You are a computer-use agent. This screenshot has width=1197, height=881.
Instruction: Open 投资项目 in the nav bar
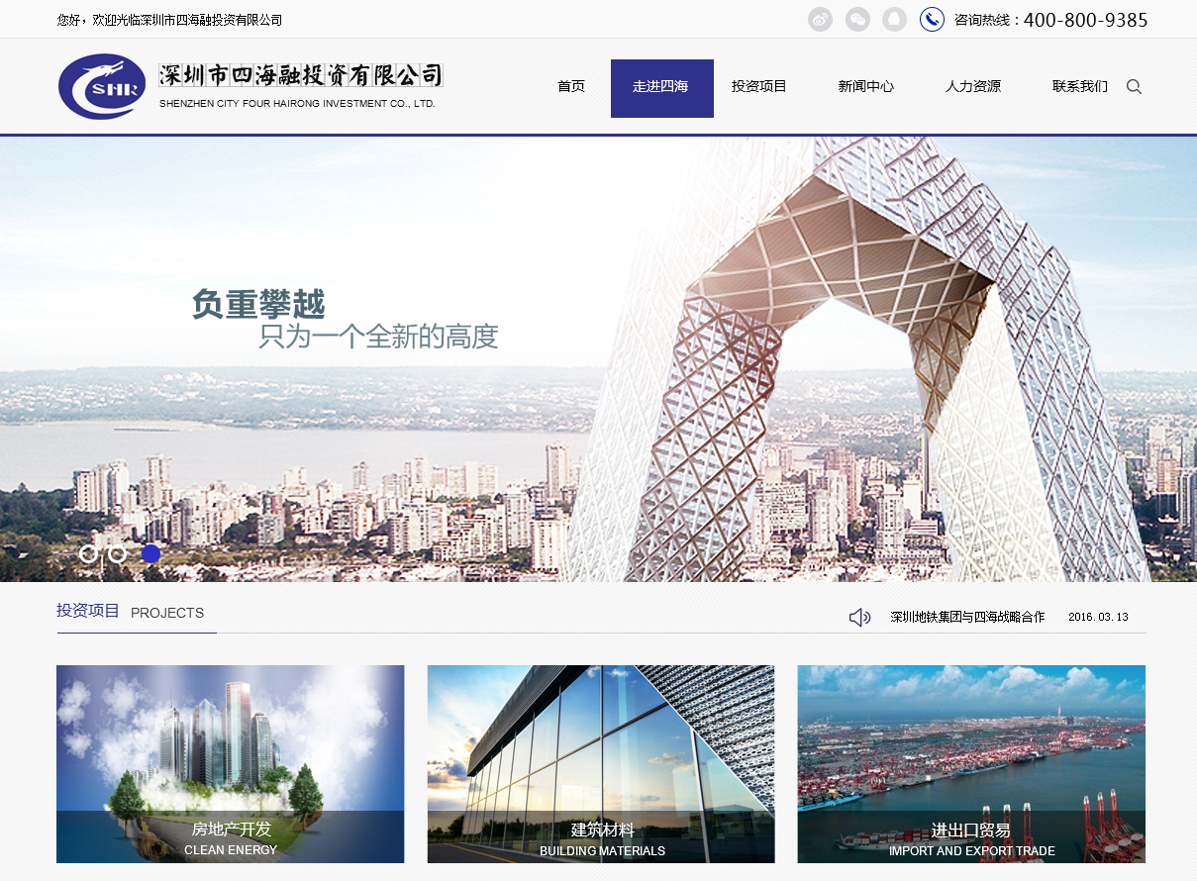tap(758, 87)
